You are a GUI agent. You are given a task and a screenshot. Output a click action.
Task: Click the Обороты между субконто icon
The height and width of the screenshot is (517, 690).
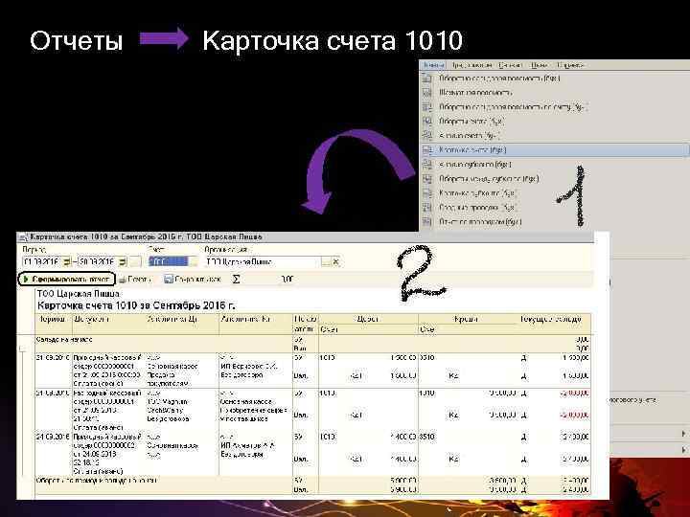tap(426, 179)
